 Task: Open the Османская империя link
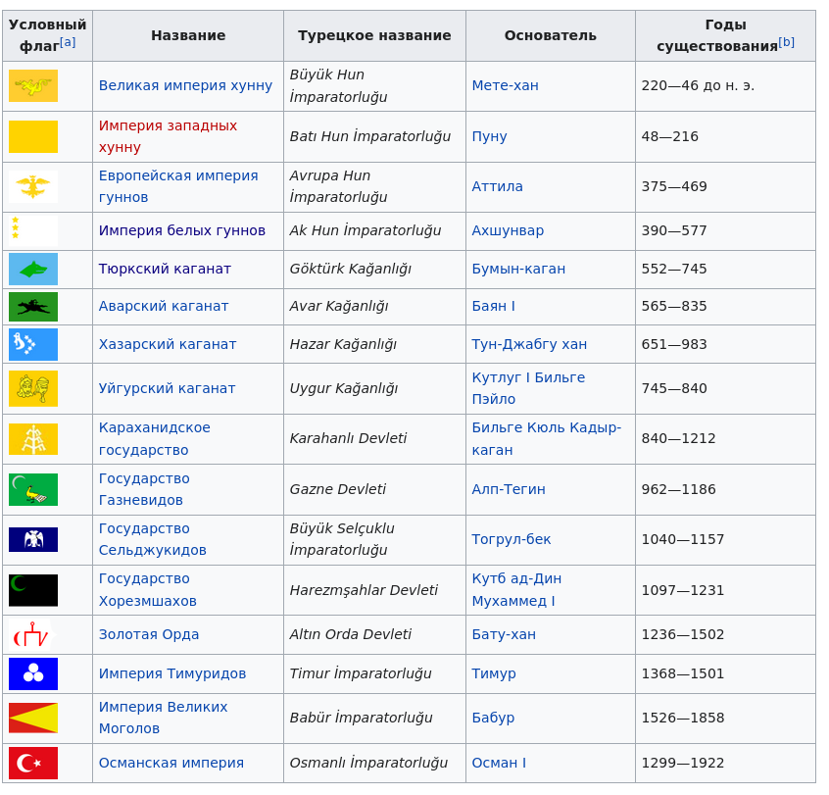(x=171, y=763)
